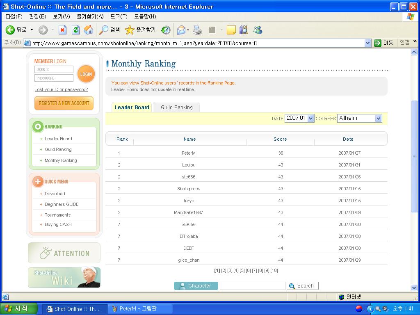Open the 도구(T) menu
This screenshot has height=315, width=420.
coord(119,16)
